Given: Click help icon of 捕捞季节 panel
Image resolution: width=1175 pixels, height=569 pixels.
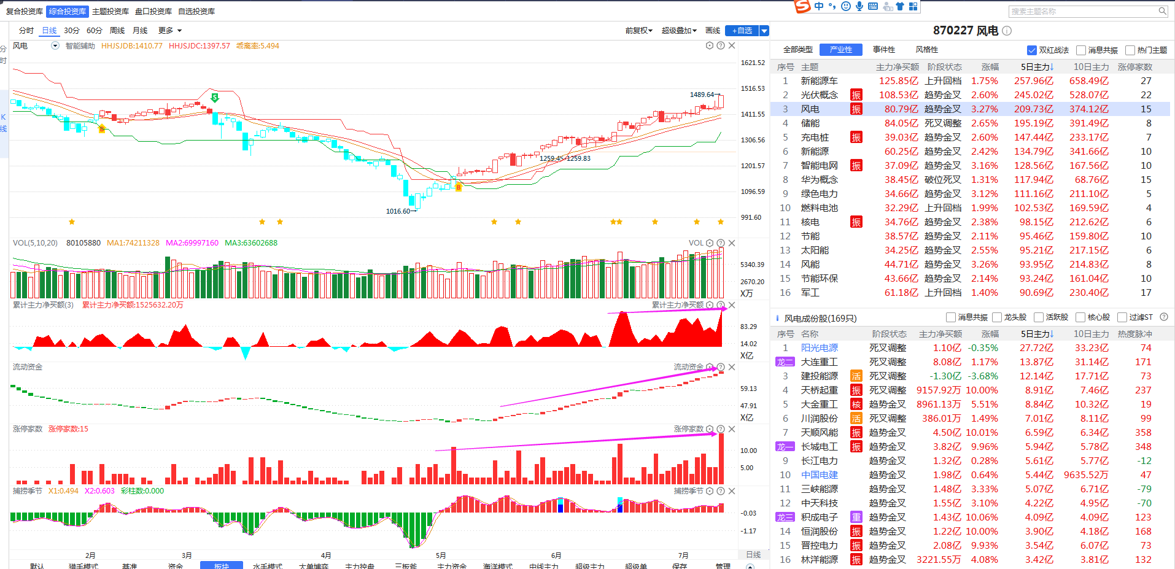Looking at the screenshot, I should [721, 491].
